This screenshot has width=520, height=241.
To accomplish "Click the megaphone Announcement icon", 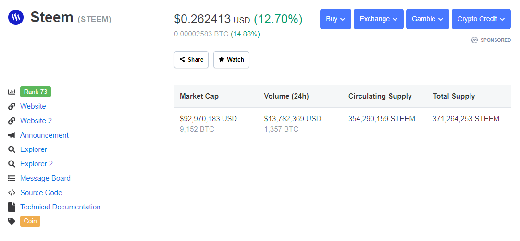I will (12, 135).
